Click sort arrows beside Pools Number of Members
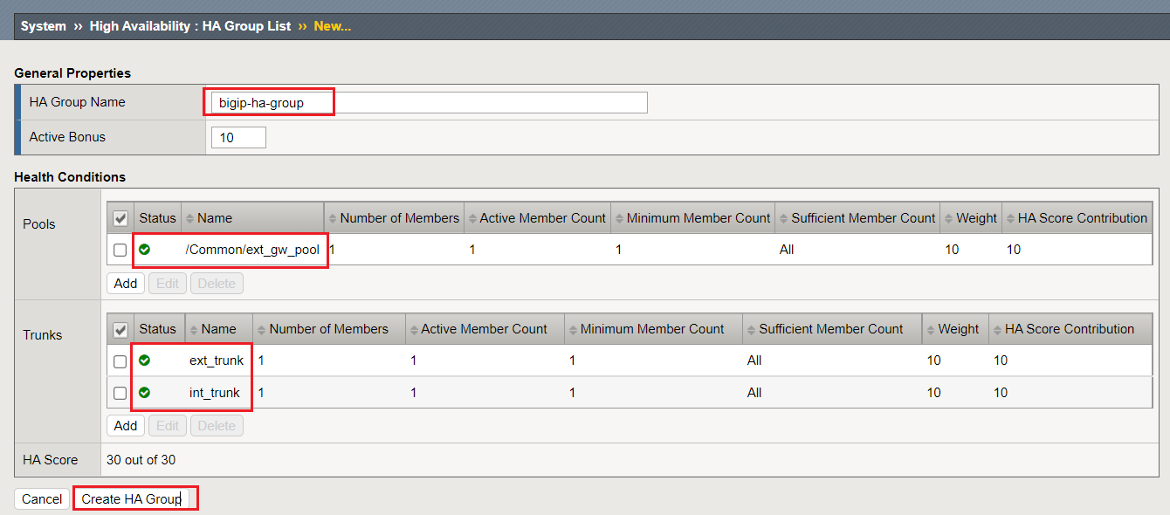 click(333, 218)
